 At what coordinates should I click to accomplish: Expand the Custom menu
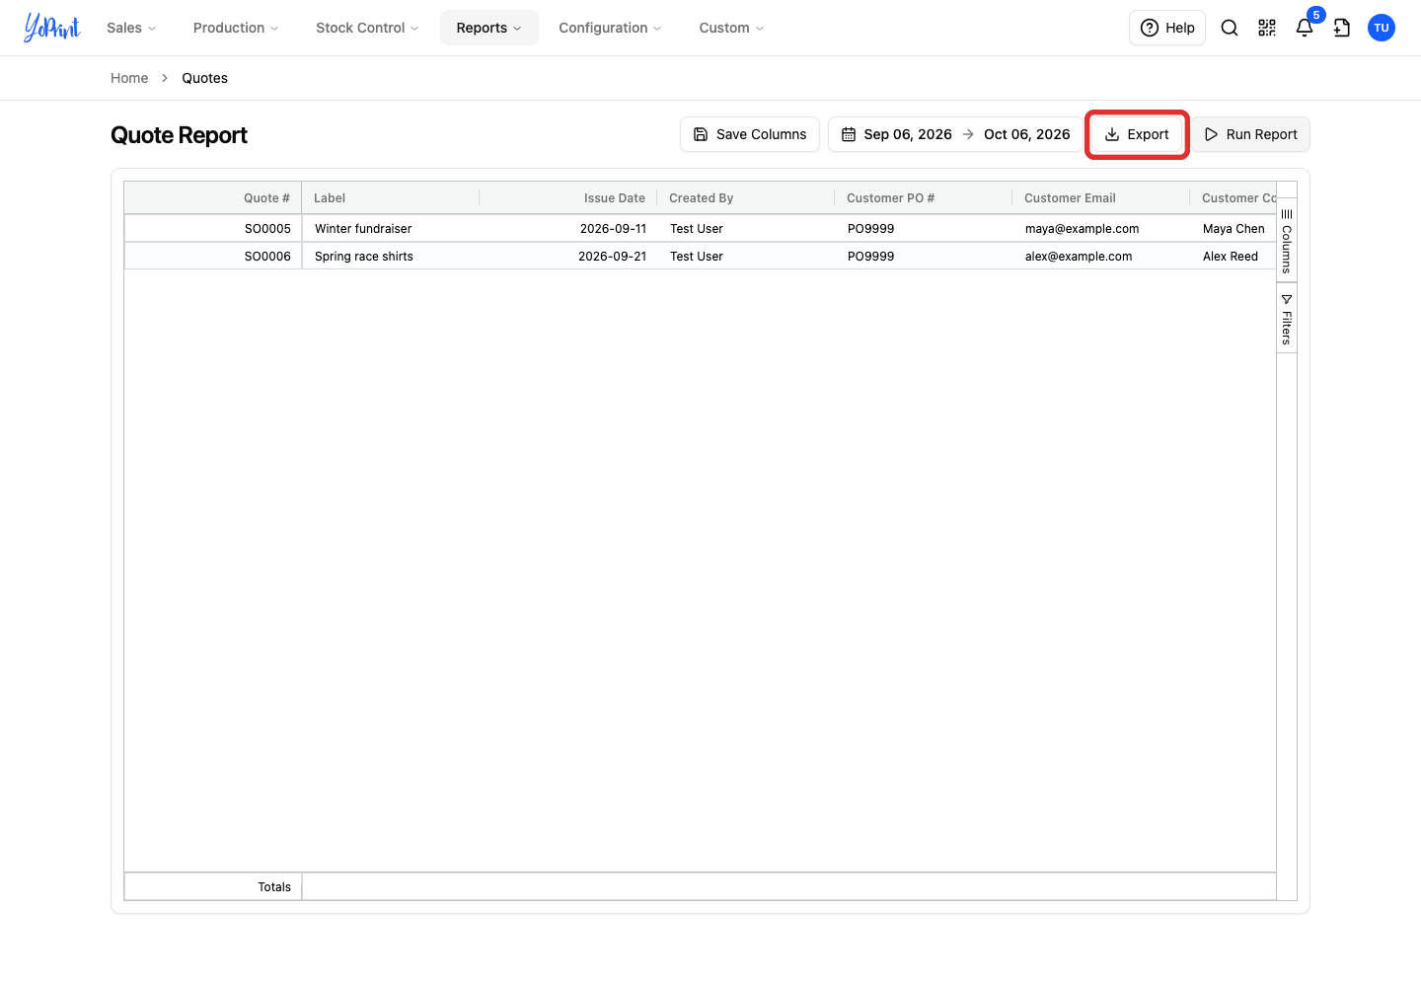click(x=731, y=28)
